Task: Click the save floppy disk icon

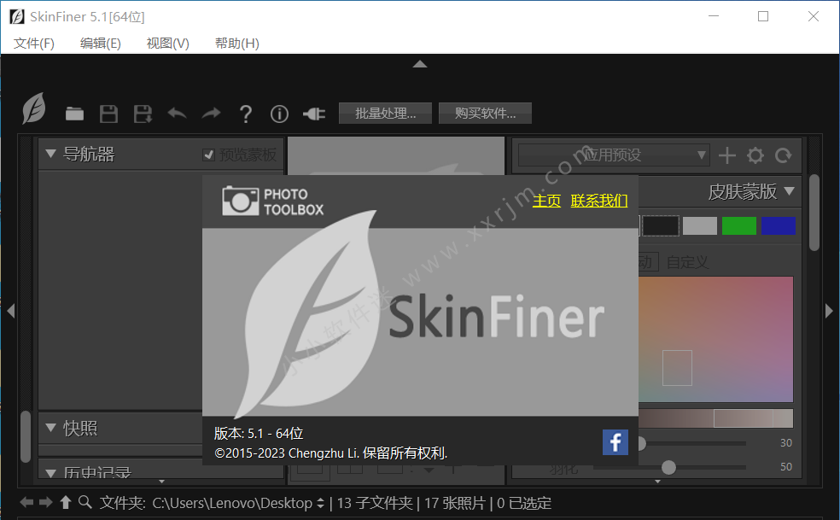Action: click(108, 114)
